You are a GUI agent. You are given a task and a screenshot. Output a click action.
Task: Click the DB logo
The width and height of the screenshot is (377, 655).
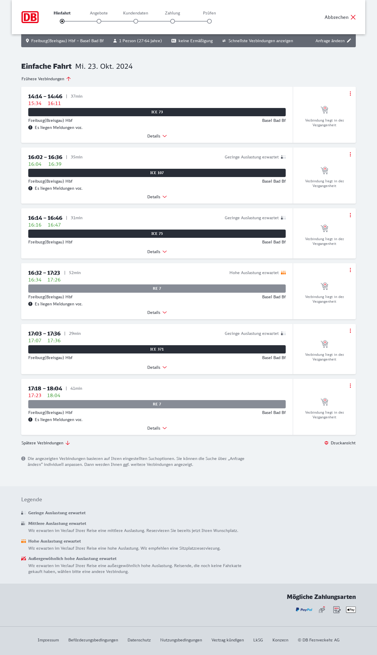[x=30, y=17]
